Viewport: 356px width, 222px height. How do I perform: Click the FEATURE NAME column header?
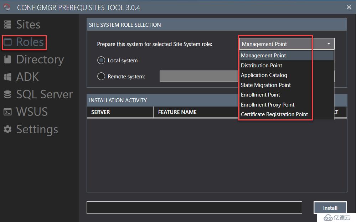coord(196,112)
